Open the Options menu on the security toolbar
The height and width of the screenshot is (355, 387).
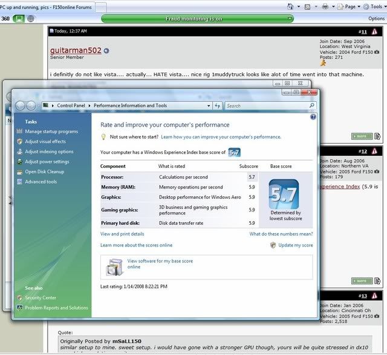coord(376,19)
